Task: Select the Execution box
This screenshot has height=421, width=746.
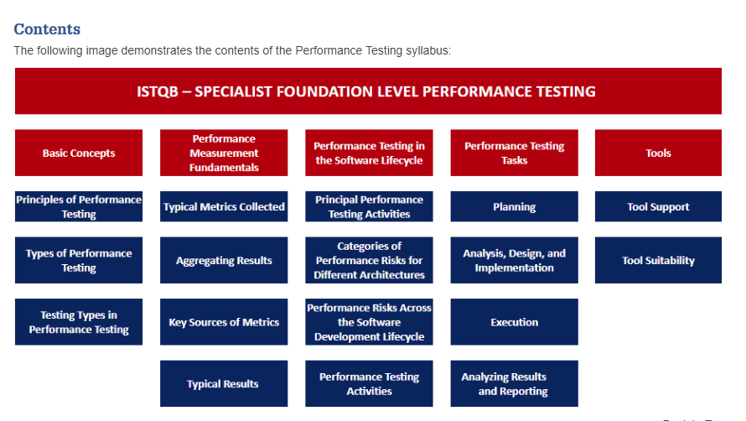Action: (x=515, y=322)
